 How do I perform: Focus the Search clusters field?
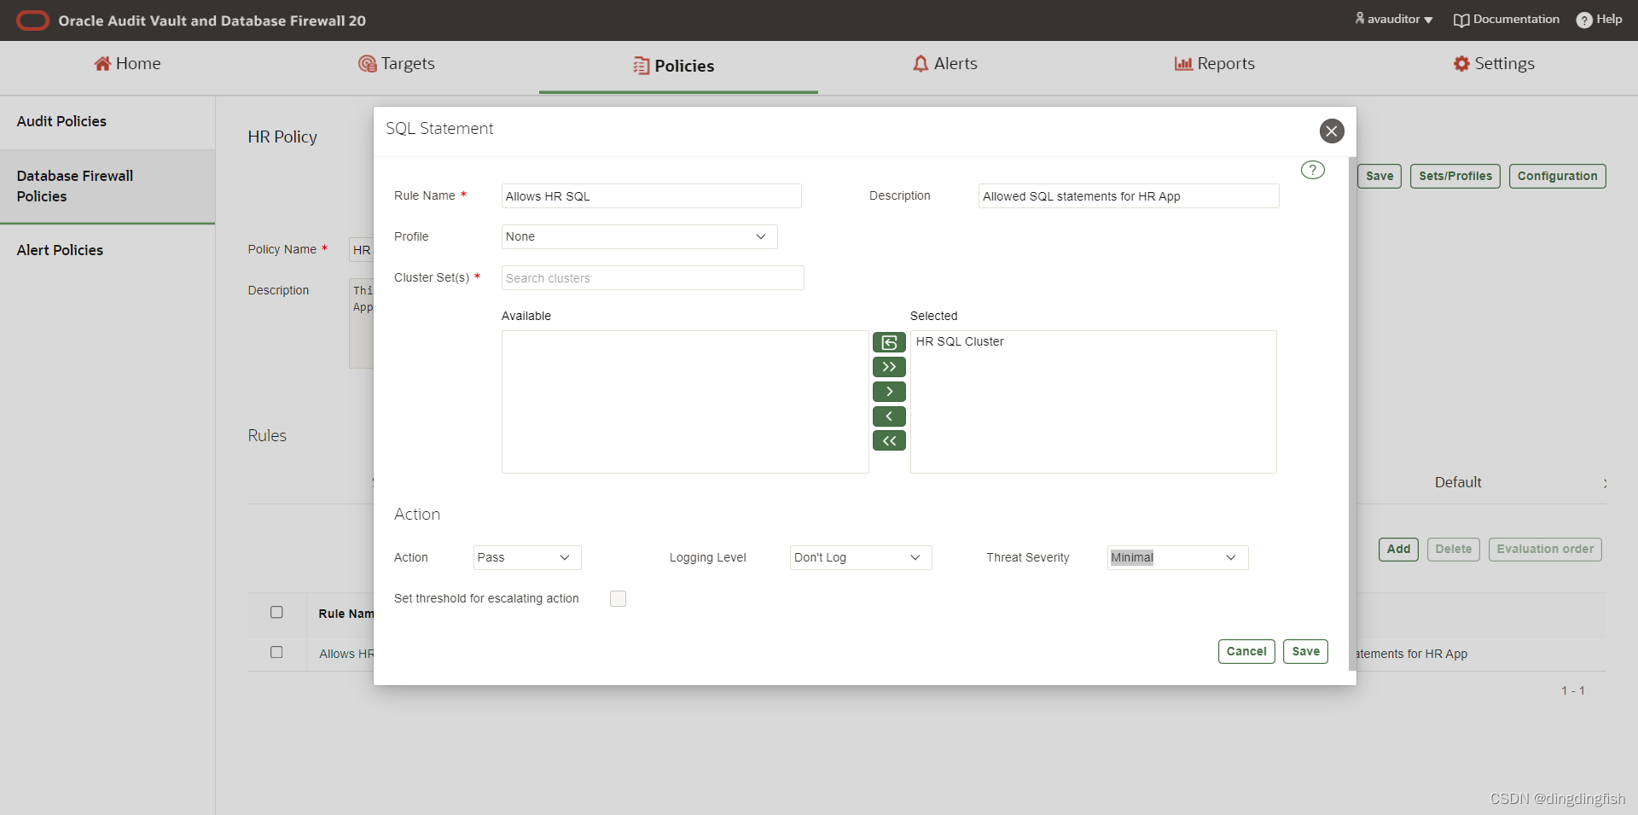(653, 278)
